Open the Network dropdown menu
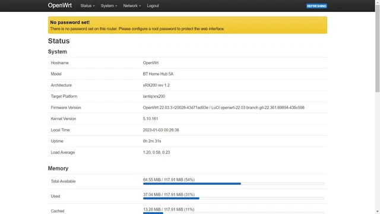380x214 pixels. coord(132,6)
